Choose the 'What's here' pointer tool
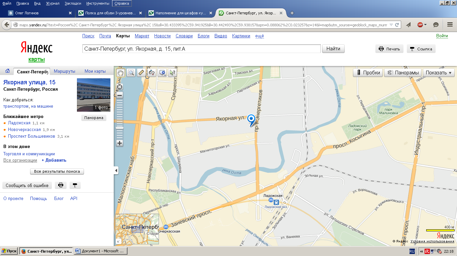The width and height of the screenshot is (457, 256). point(173,73)
